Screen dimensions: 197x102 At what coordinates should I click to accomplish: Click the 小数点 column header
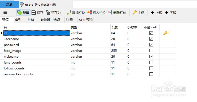[135, 27]
